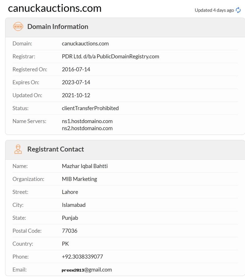Click the Country: label
245x280 pixels.
click(23, 244)
